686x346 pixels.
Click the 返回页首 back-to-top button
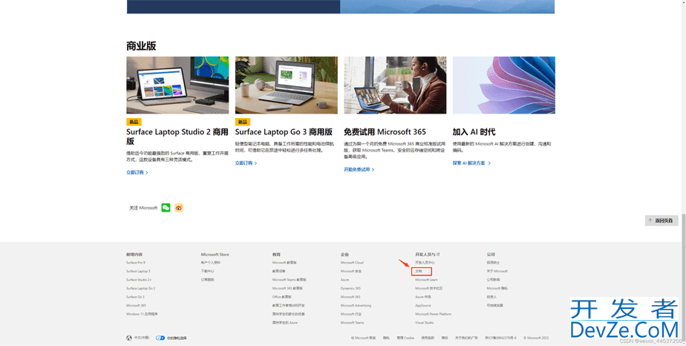[x=661, y=221]
